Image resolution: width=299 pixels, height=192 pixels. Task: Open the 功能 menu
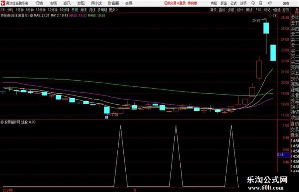pos(214,3)
